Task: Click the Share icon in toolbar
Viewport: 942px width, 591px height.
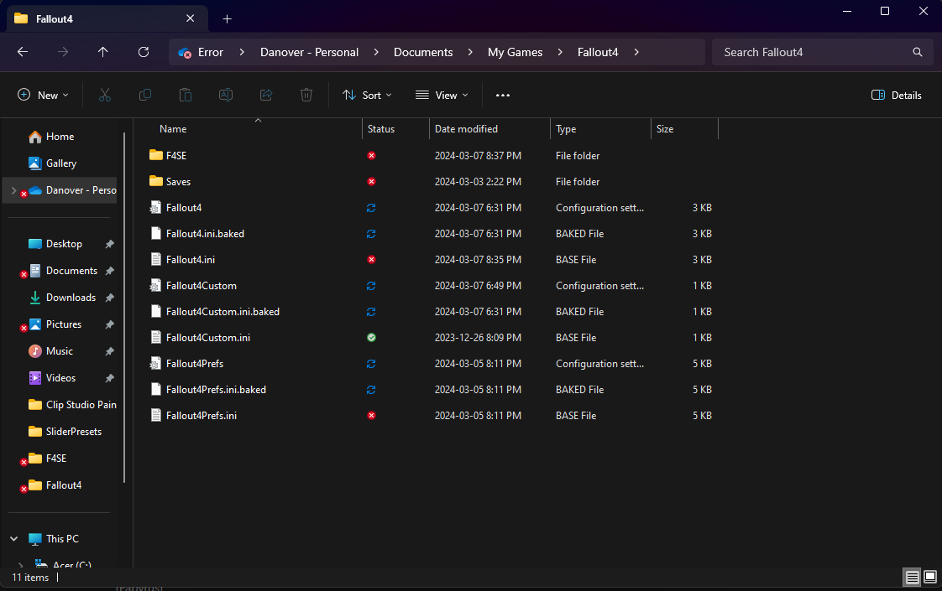Action: pos(266,95)
